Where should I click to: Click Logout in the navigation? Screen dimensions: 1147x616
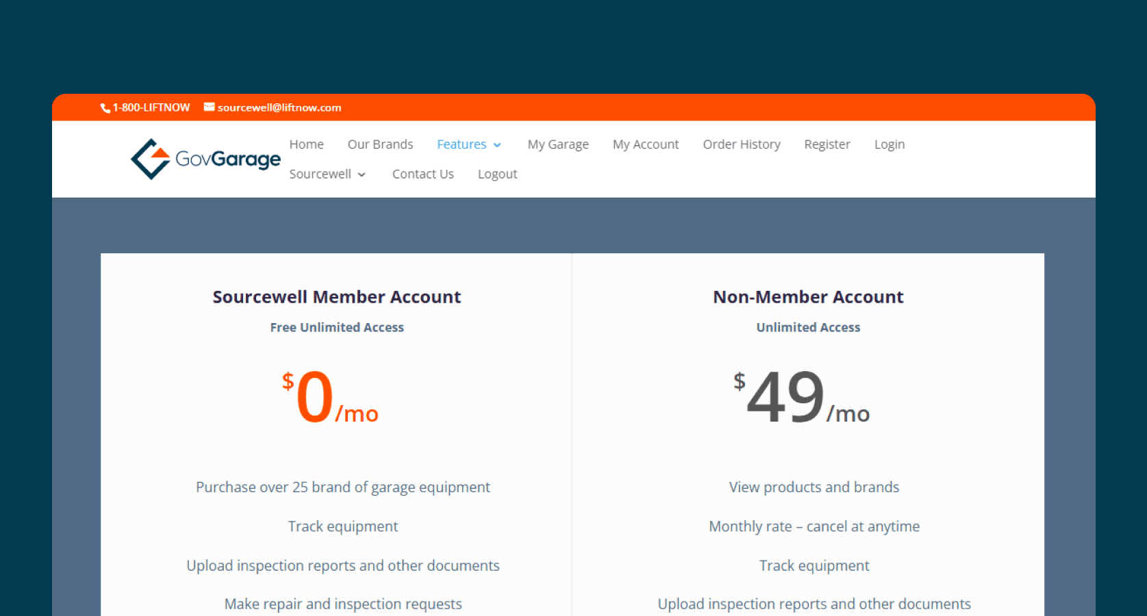coord(497,174)
